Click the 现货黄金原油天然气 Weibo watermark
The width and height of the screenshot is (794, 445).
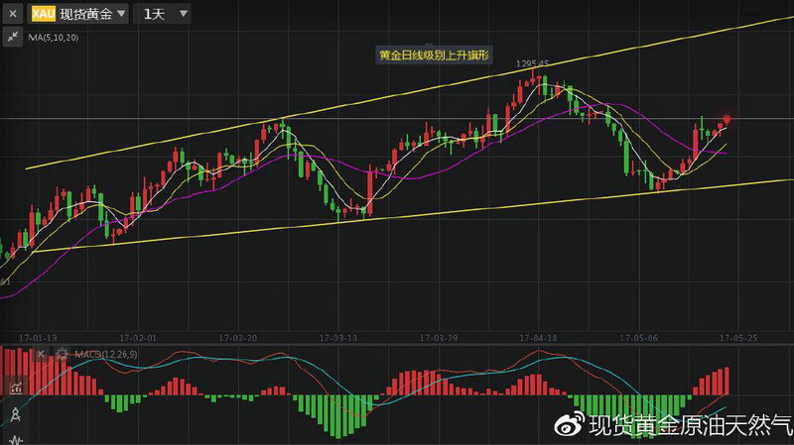click(x=678, y=426)
